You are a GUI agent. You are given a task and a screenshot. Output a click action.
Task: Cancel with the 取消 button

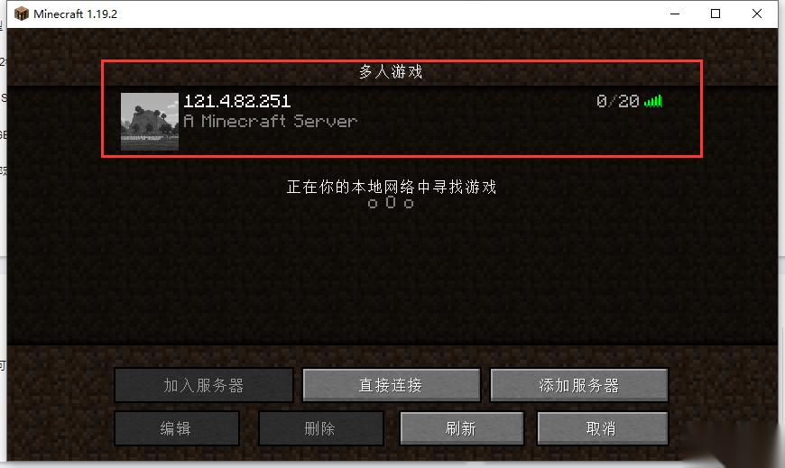pyautogui.click(x=602, y=428)
